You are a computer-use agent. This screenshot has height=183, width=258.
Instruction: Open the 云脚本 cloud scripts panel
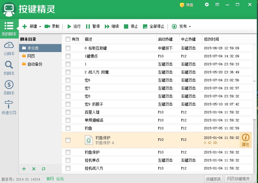[9, 48]
